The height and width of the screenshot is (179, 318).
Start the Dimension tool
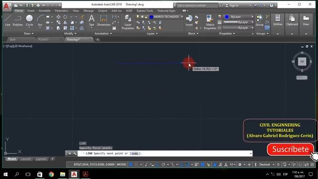pos(104,21)
